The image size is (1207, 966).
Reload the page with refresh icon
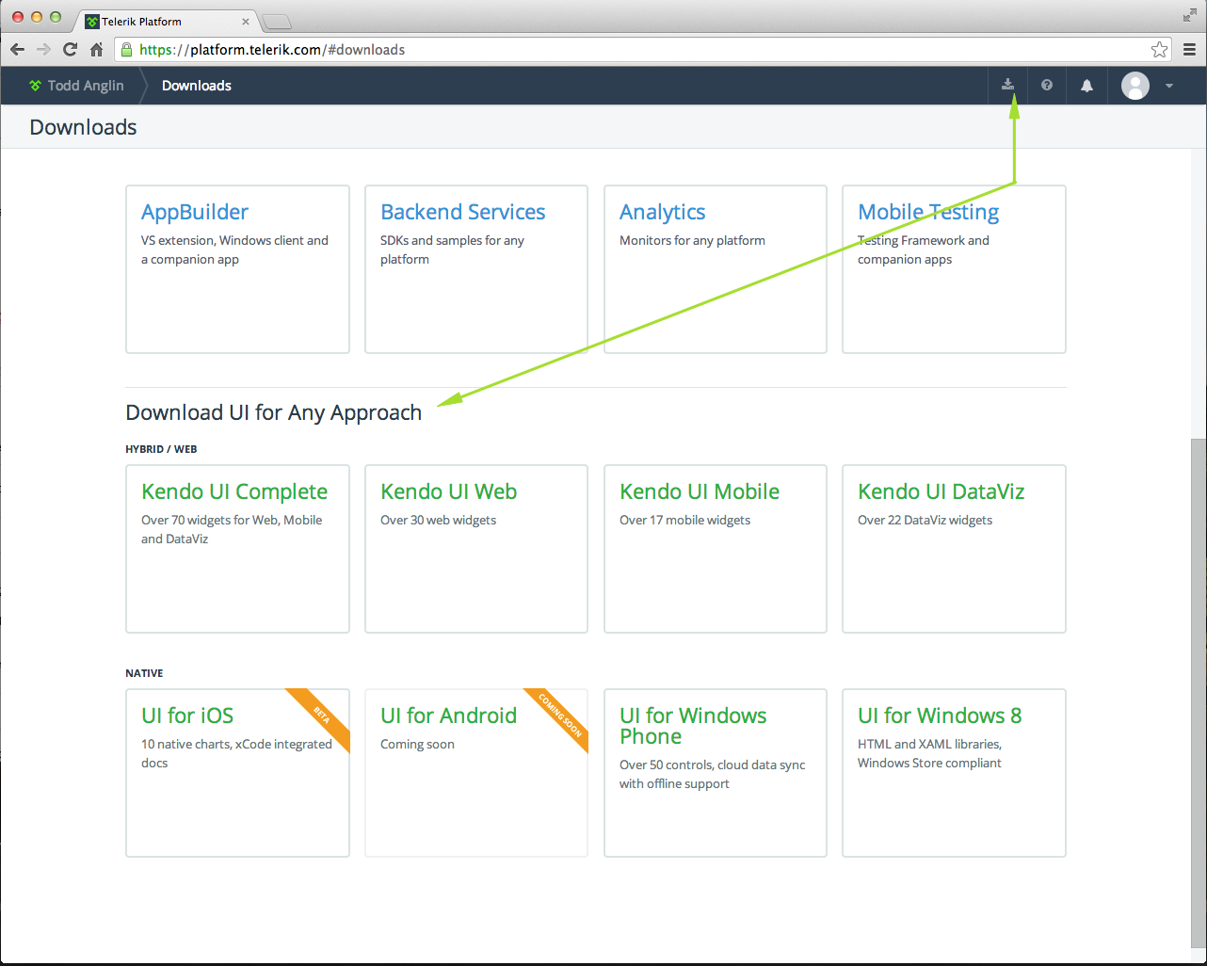point(70,49)
